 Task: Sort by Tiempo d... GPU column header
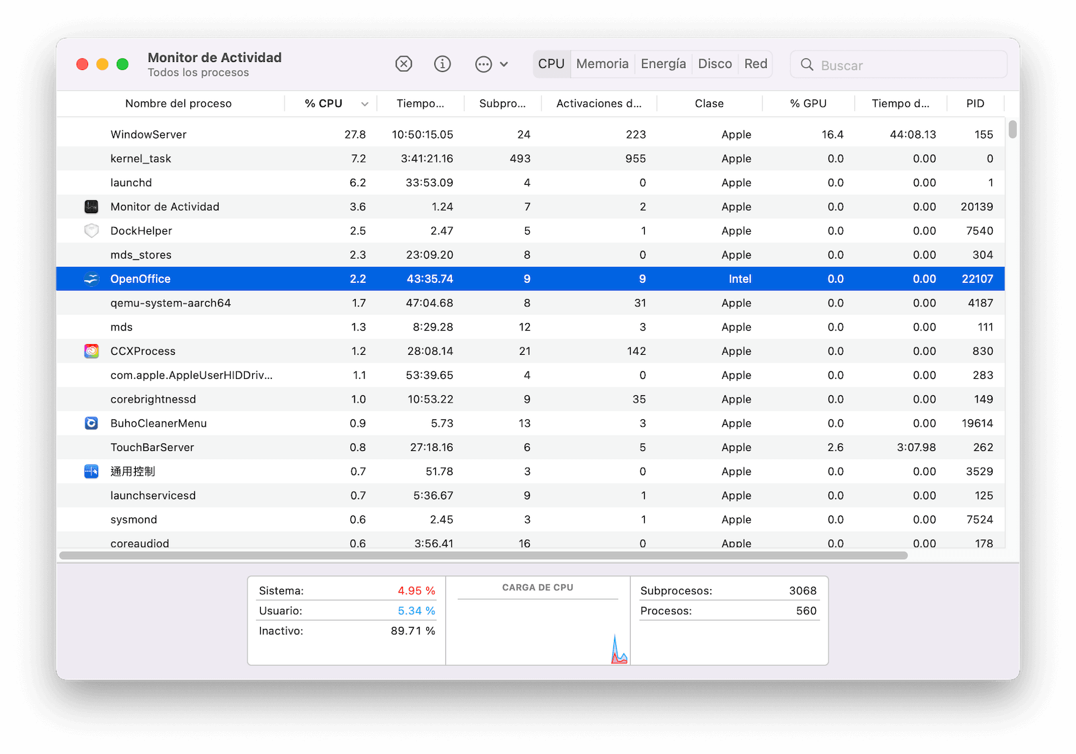(900, 103)
